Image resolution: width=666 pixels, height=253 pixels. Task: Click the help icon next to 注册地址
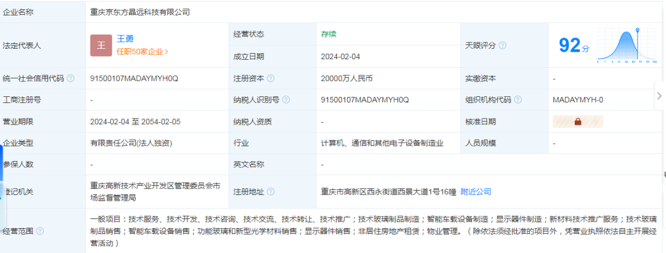point(271,192)
